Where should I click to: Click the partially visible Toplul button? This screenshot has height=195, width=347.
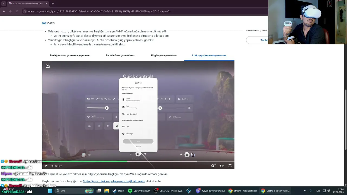(x=257, y=40)
